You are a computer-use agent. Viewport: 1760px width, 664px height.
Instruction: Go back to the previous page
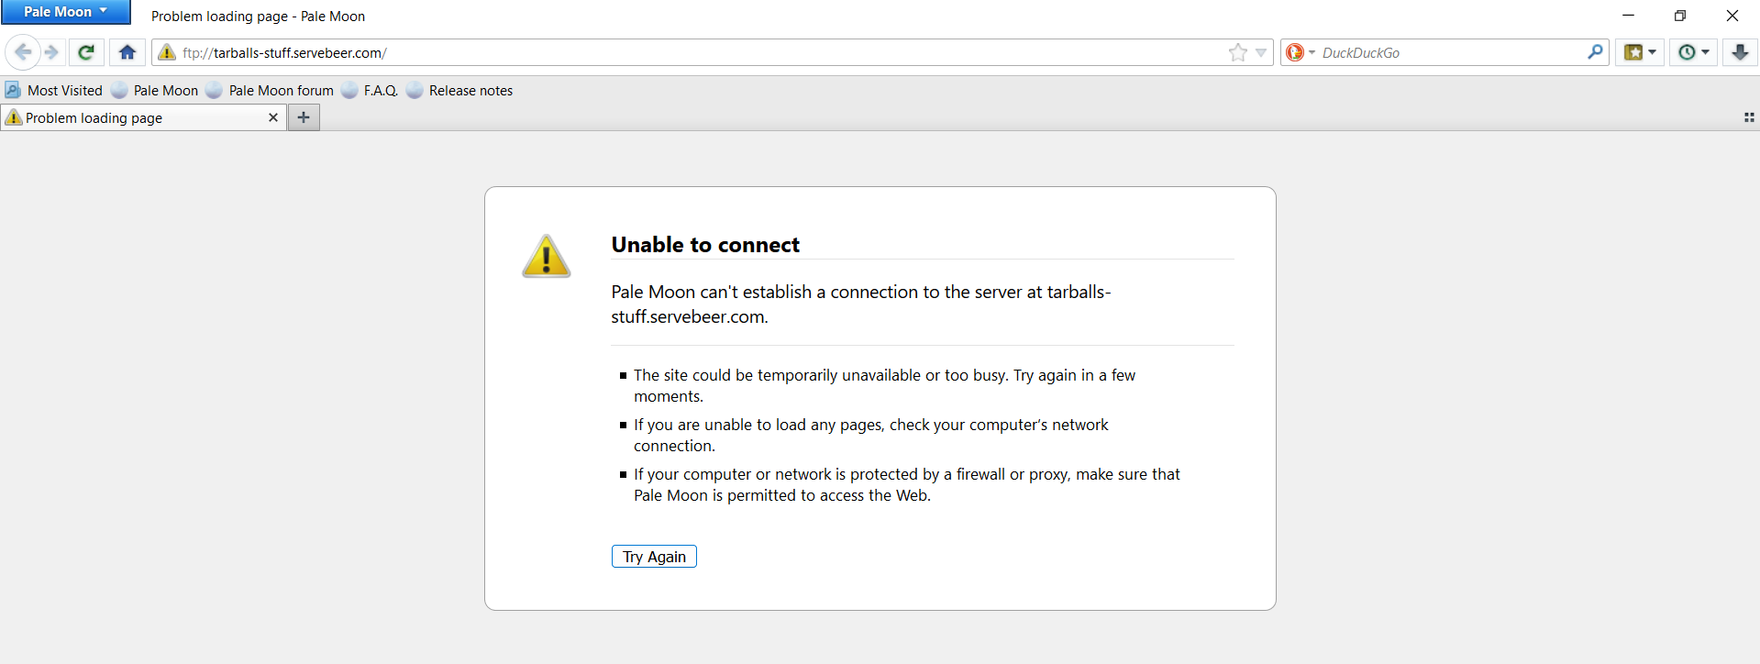pyautogui.click(x=23, y=52)
